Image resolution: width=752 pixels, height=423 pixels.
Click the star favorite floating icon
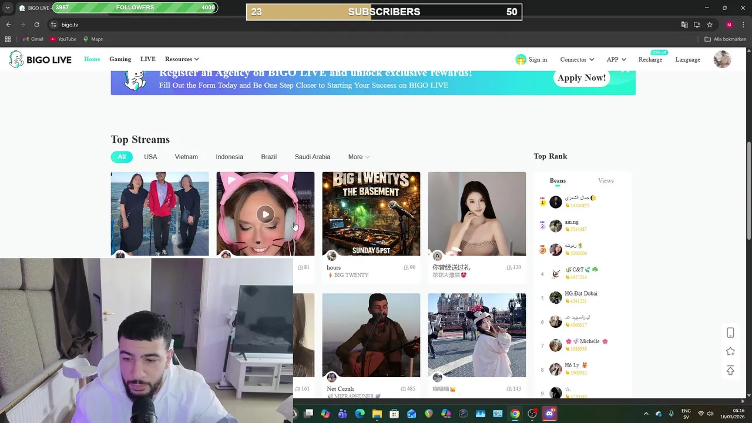pos(730,351)
